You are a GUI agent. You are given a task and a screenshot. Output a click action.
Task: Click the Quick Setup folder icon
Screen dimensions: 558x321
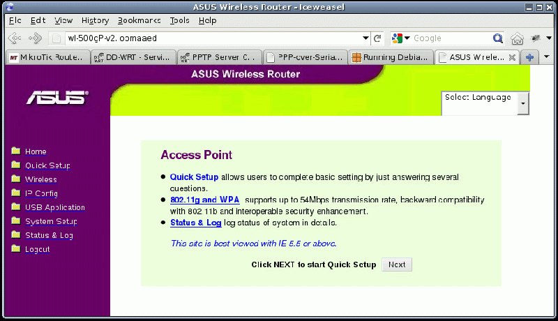tap(16, 165)
